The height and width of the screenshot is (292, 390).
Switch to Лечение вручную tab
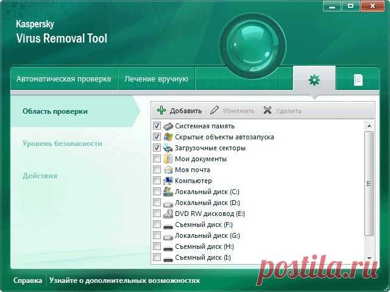[156, 79]
